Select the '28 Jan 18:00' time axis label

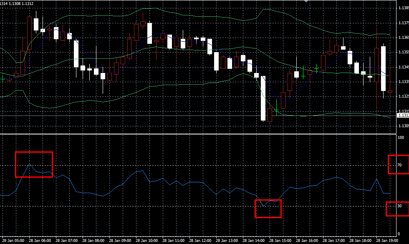click(360, 240)
